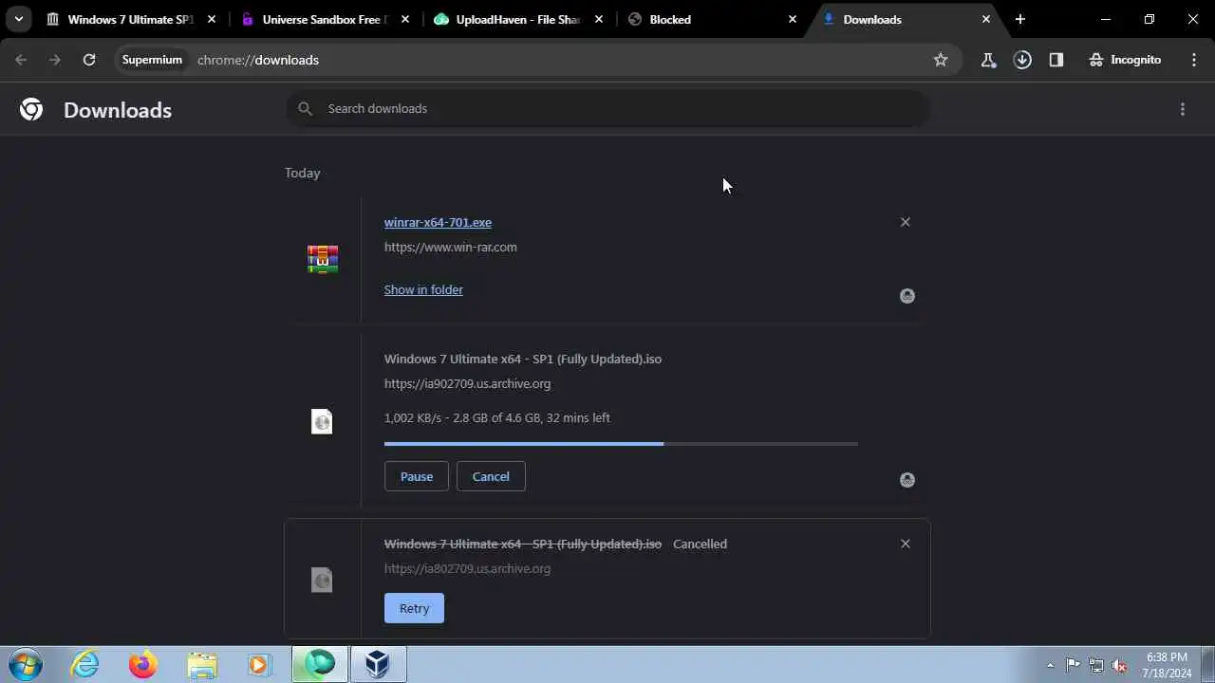Close the Blocked tab
Screen dimensions: 1215x683
point(793,19)
